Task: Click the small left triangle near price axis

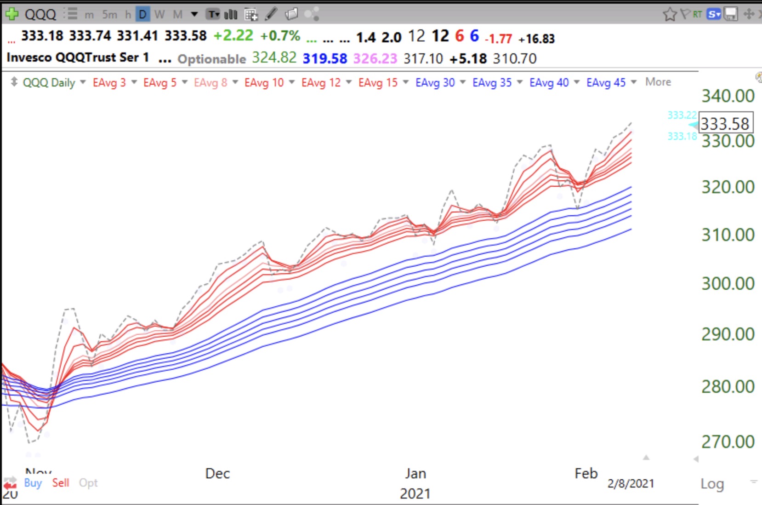Action: 696,459
